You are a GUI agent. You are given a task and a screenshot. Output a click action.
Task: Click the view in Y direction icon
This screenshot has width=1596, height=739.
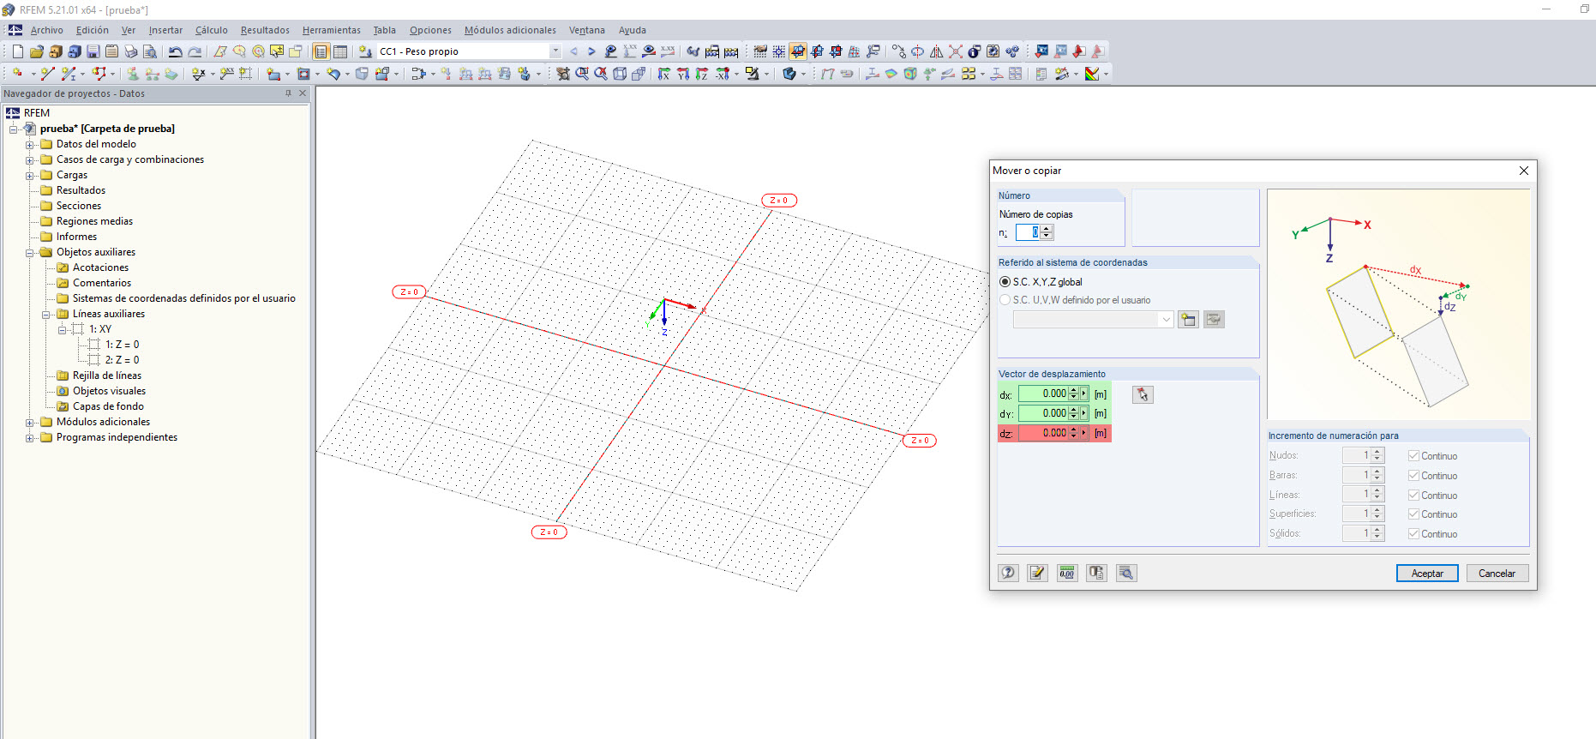pyautogui.click(x=683, y=74)
